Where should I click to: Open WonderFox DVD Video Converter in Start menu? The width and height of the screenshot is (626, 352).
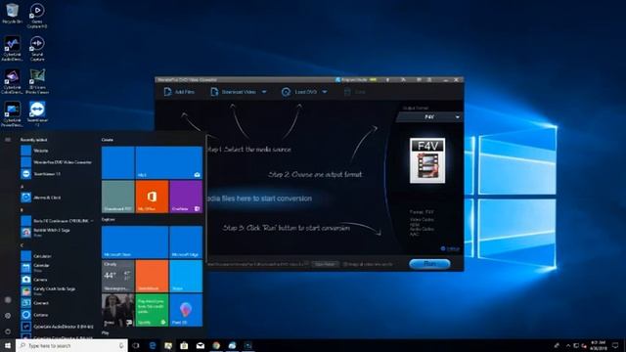pyautogui.click(x=58, y=162)
